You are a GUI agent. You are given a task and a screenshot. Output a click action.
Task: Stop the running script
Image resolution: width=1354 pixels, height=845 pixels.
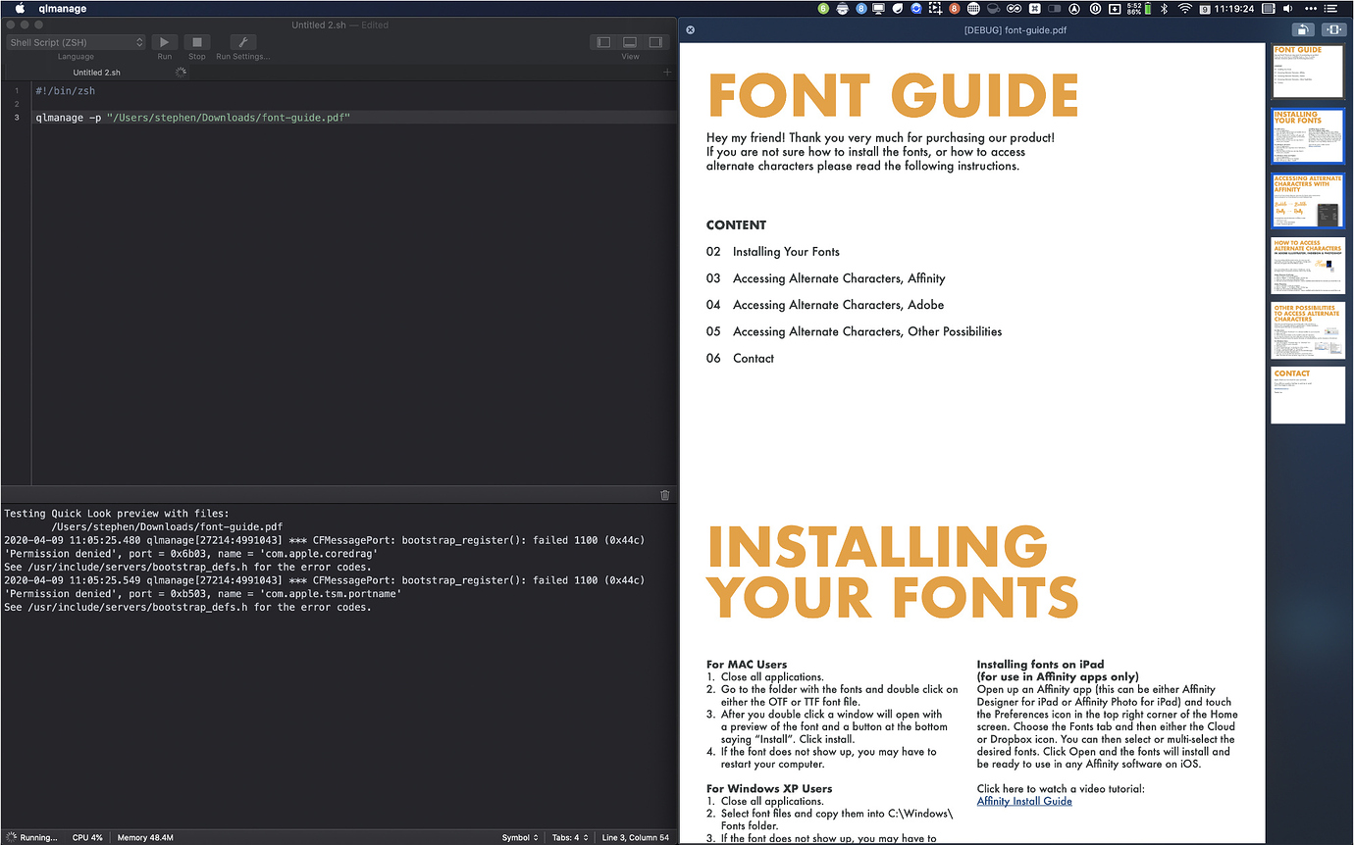196,42
